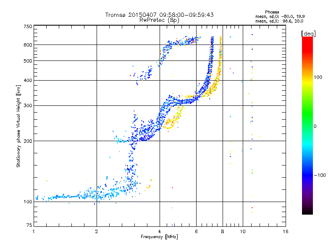Select the 'mean, sd,O: -80.0, 19.9' line

click(280, 16)
